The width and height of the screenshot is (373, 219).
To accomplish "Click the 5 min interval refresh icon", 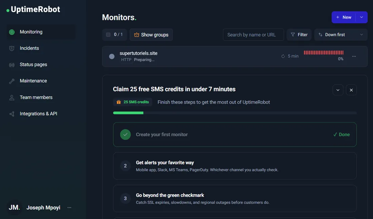I will (x=283, y=56).
